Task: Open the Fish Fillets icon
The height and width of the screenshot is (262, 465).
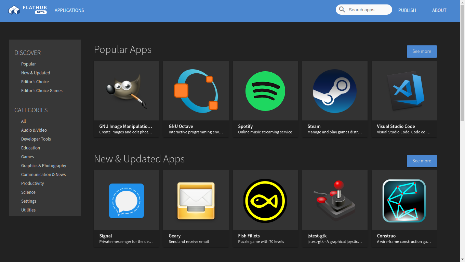Action: click(265, 201)
